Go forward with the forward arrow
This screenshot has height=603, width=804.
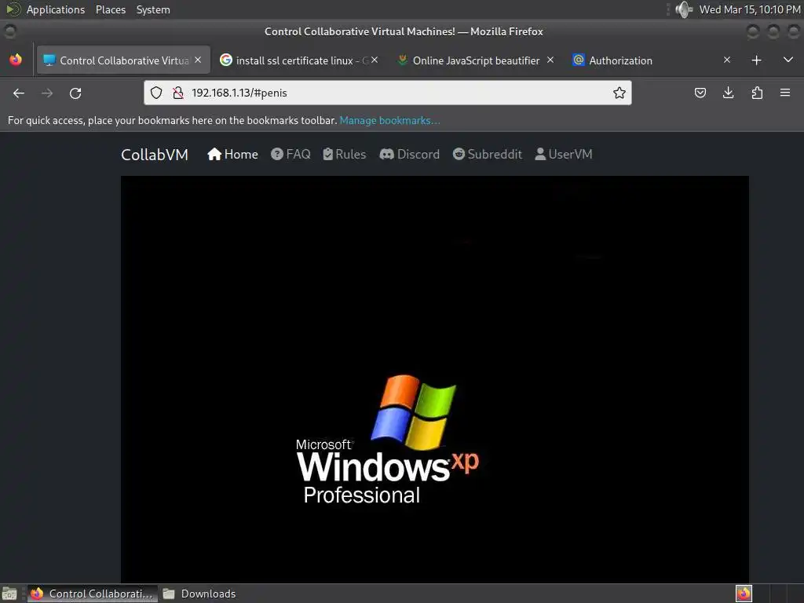pos(46,93)
